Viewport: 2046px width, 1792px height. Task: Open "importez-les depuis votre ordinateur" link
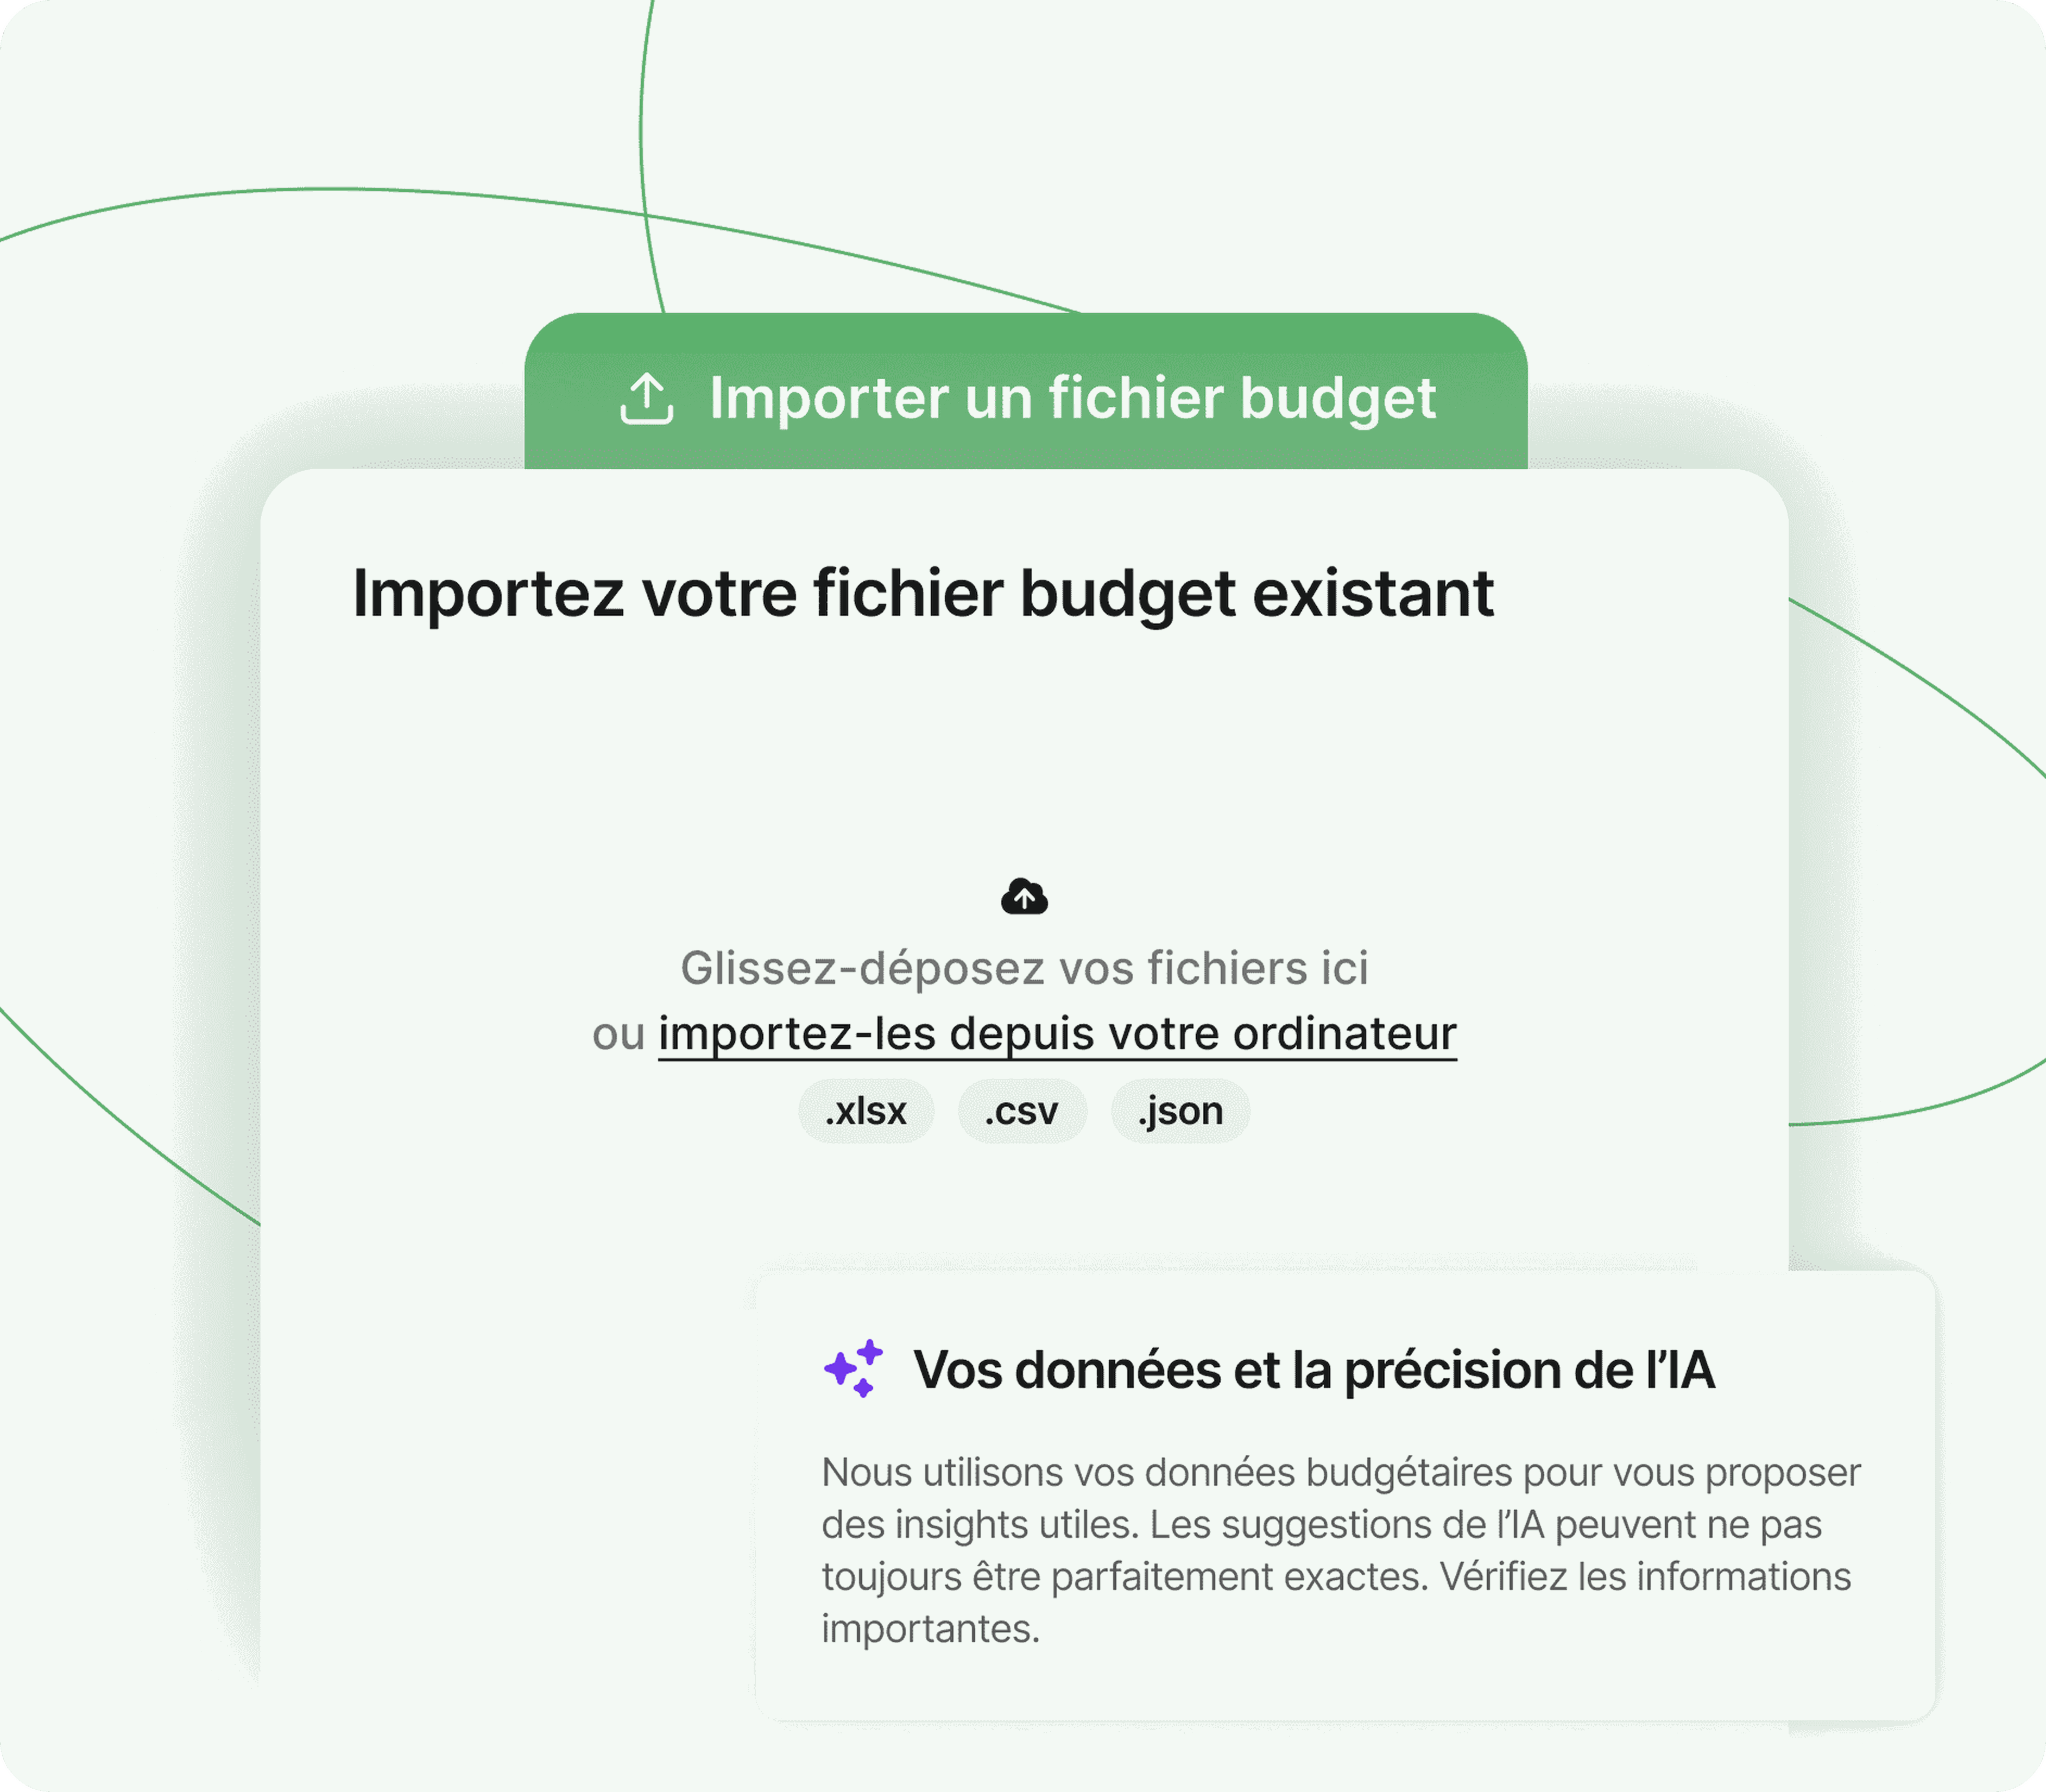tap(1057, 1034)
